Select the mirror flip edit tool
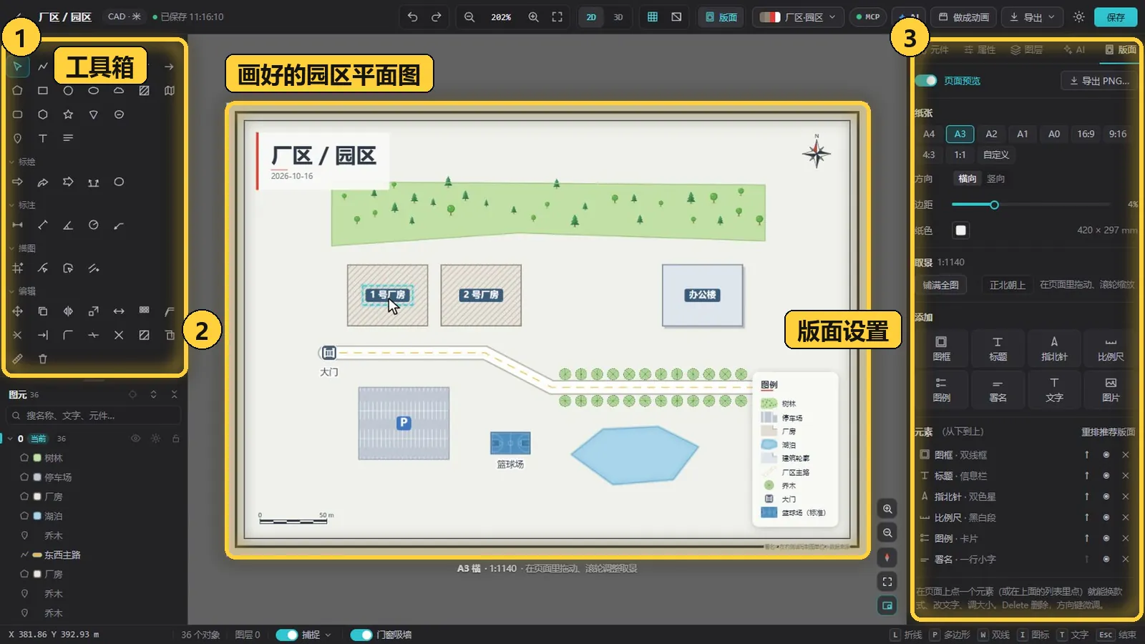 (68, 311)
